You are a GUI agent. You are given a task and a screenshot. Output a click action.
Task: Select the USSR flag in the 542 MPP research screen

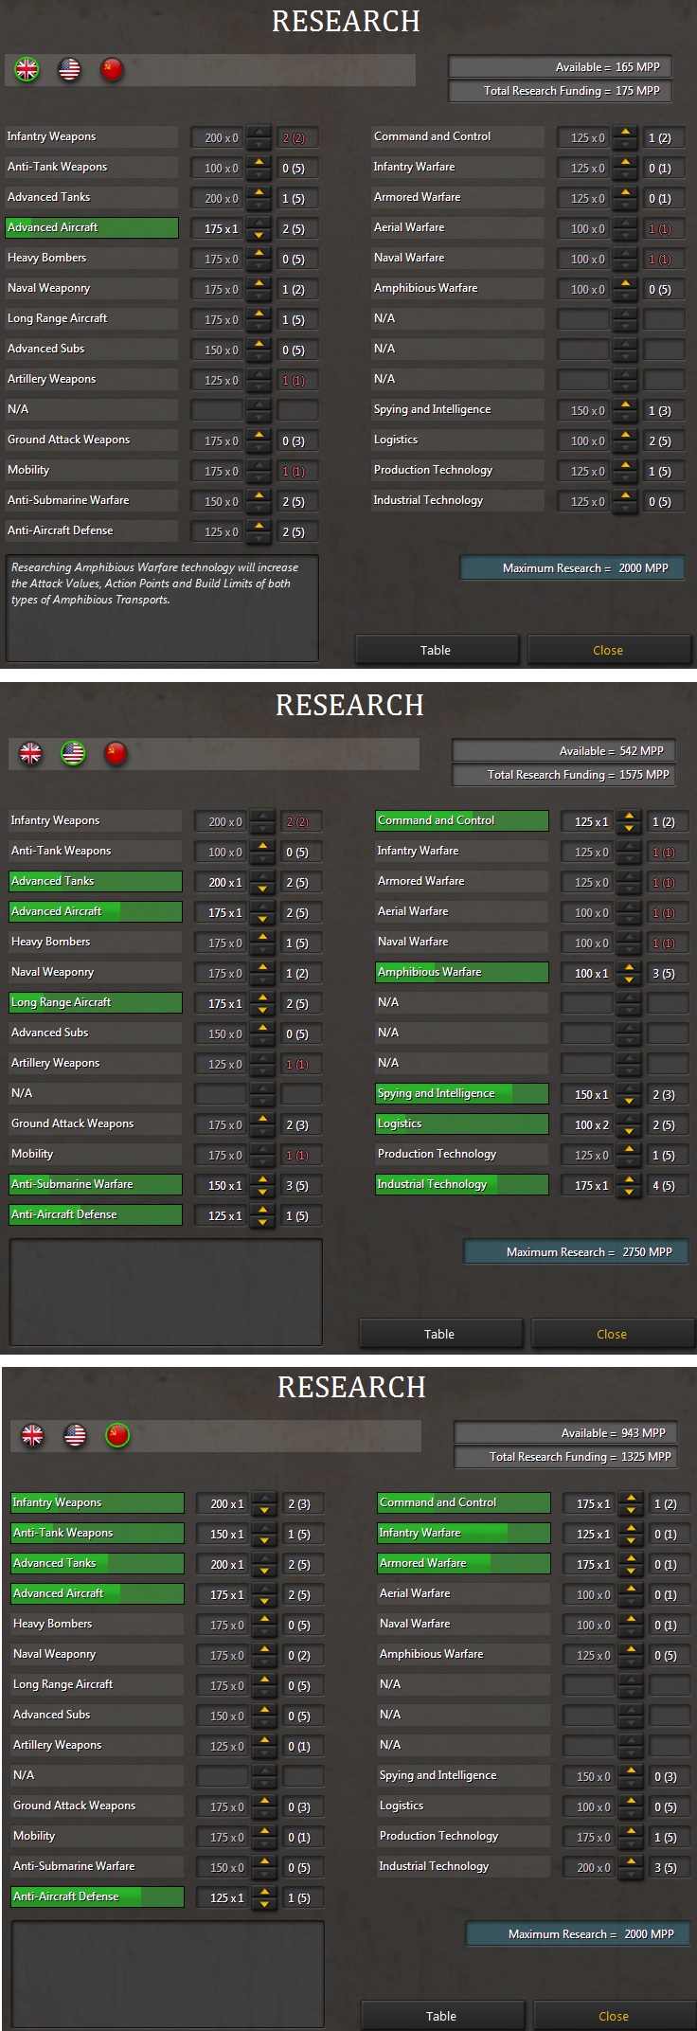pyautogui.click(x=116, y=754)
